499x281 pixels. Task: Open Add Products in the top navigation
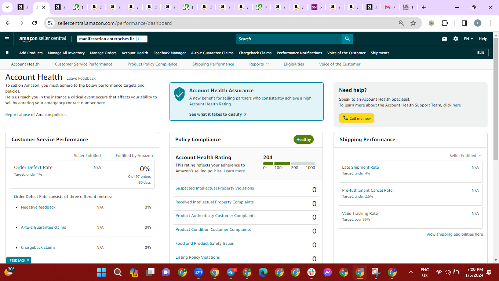[x=31, y=53]
